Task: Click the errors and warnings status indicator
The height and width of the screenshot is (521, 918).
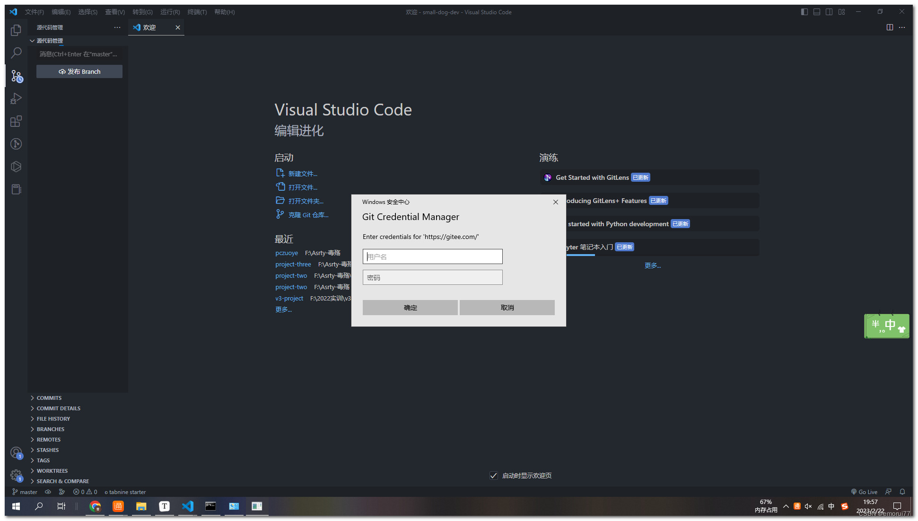Action: click(85, 492)
